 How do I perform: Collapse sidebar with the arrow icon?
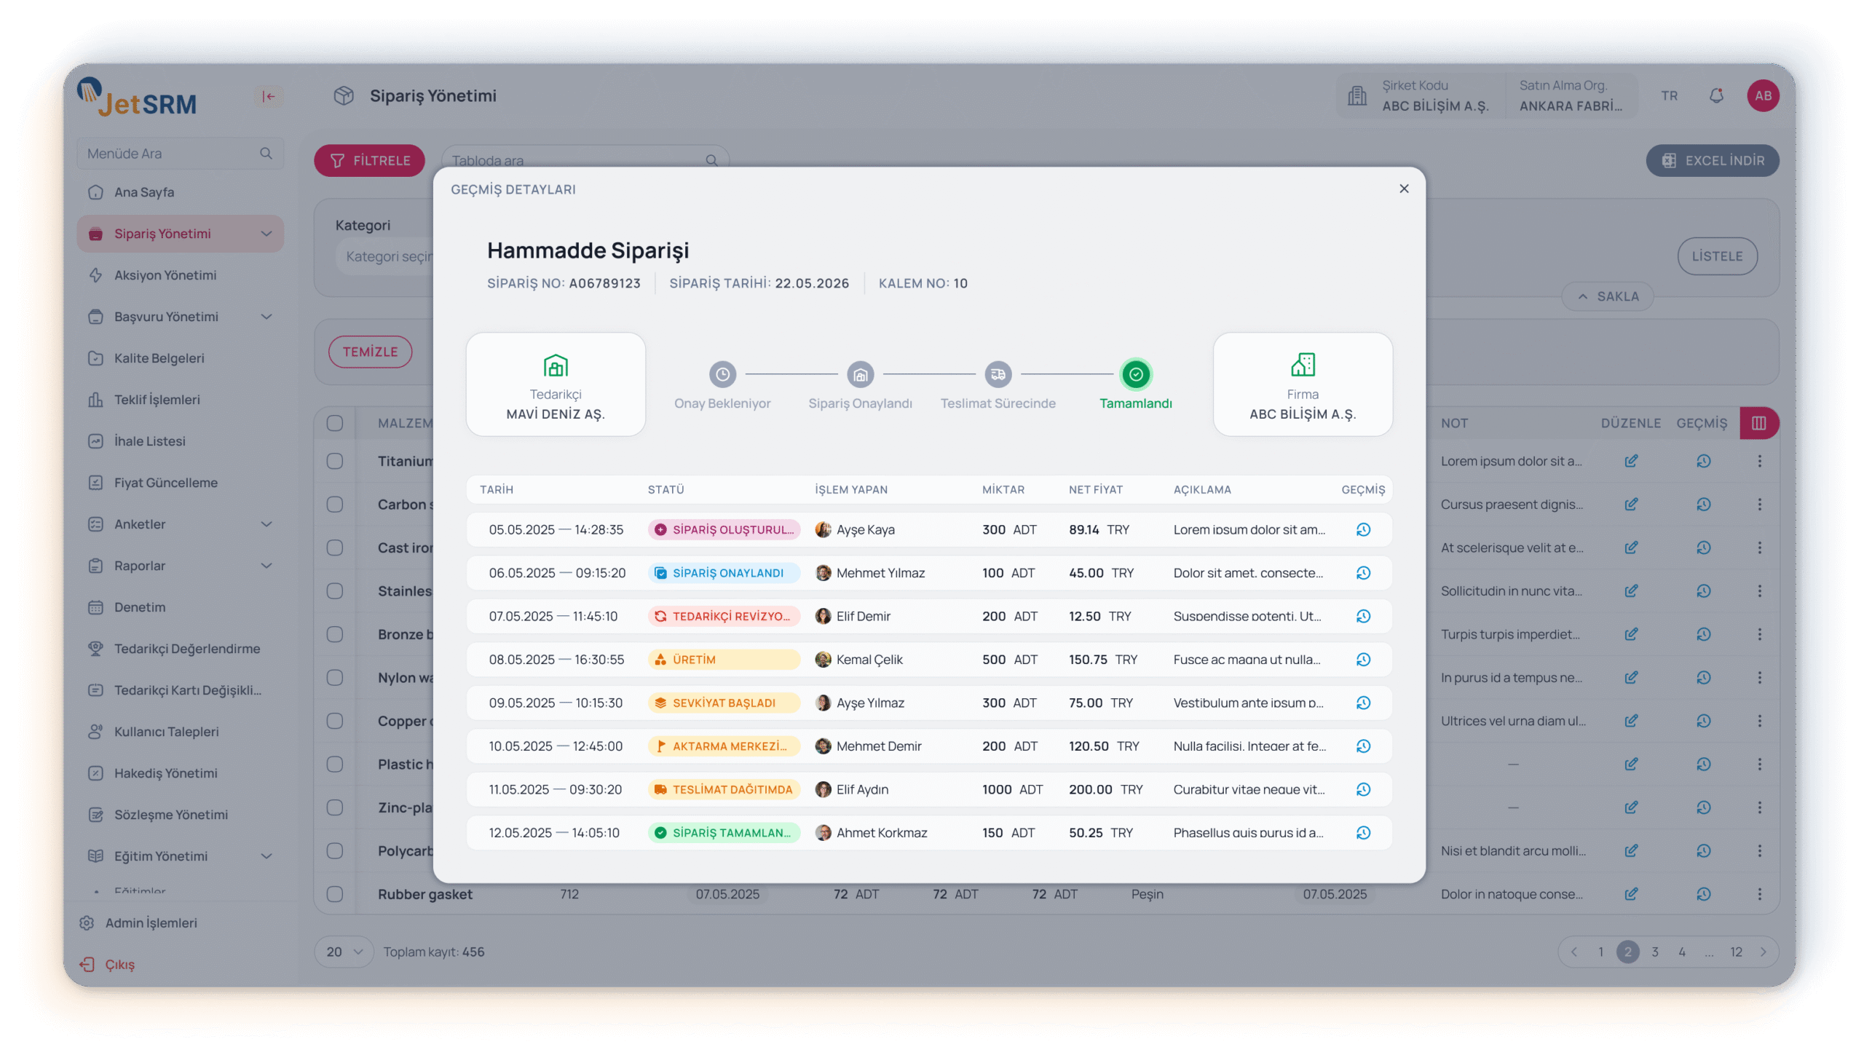pyautogui.click(x=269, y=96)
